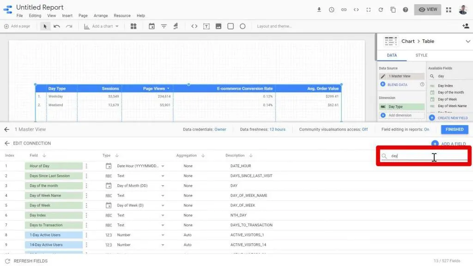Select the rectangle shape tool

coord(230,26)
